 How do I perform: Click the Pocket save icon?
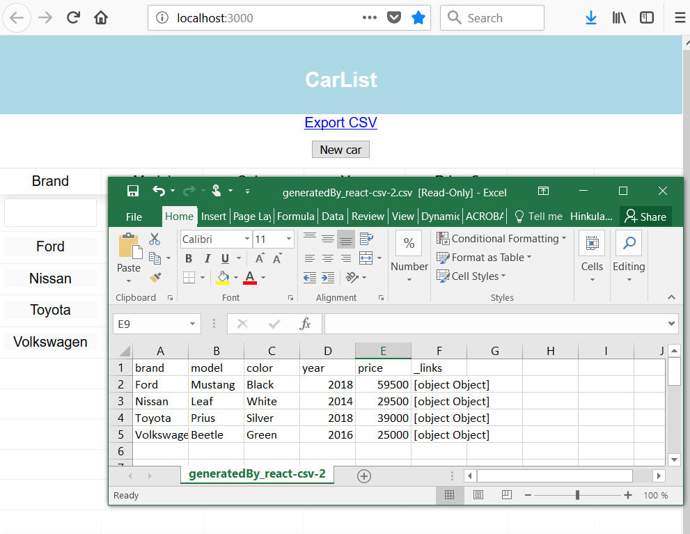click(x=394, y=17)
